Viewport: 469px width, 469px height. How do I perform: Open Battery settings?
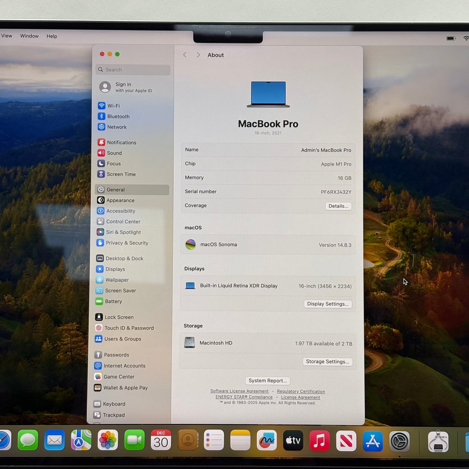click(114, 301)
